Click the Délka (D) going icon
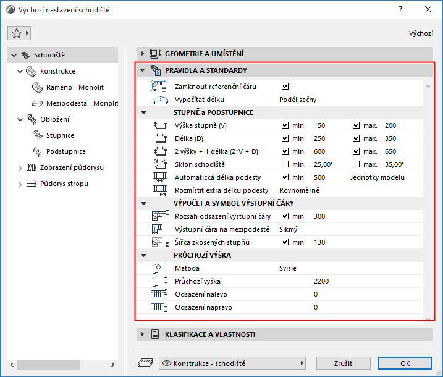443x377 pixels. (x=161, y=138)
